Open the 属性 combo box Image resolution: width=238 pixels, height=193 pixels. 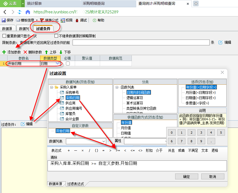point(145,141)
